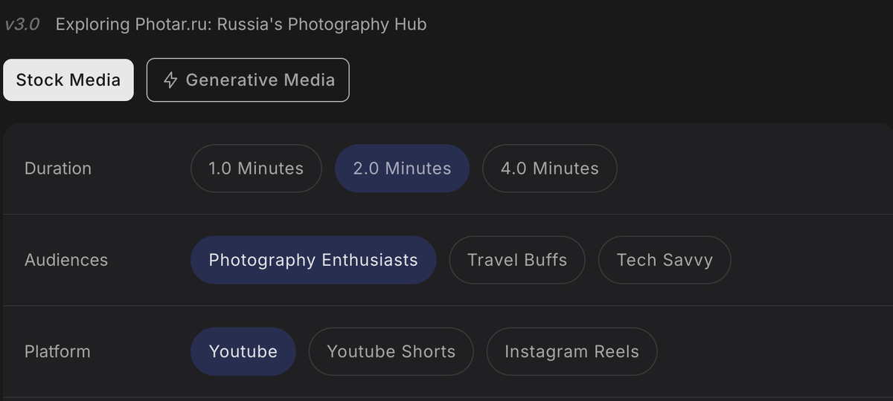Choose Instagram Reels as platform
The height and width of the screenshot is (401, 893).
(572, 351)
